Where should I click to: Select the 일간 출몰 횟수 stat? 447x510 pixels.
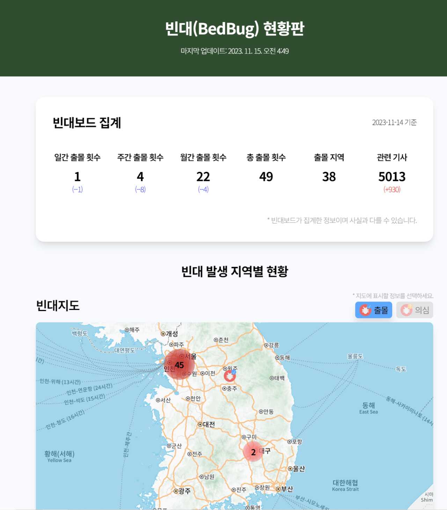[x=78, y=158]
